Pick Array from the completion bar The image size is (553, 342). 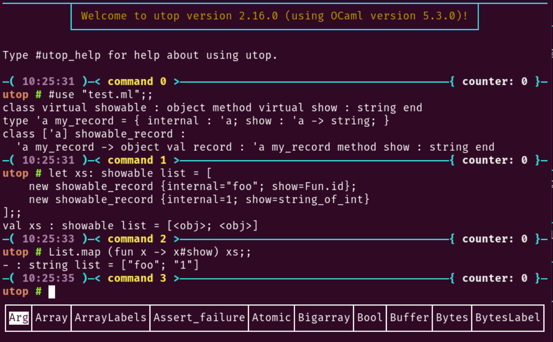52,318
